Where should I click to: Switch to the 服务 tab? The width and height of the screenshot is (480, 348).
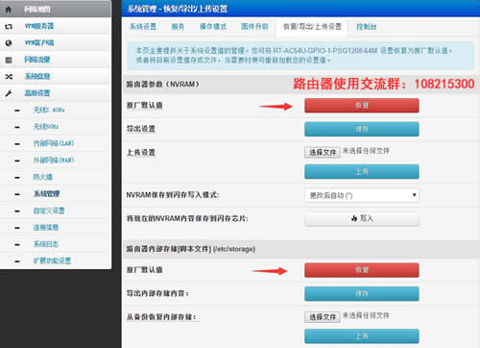click(178, 27)
